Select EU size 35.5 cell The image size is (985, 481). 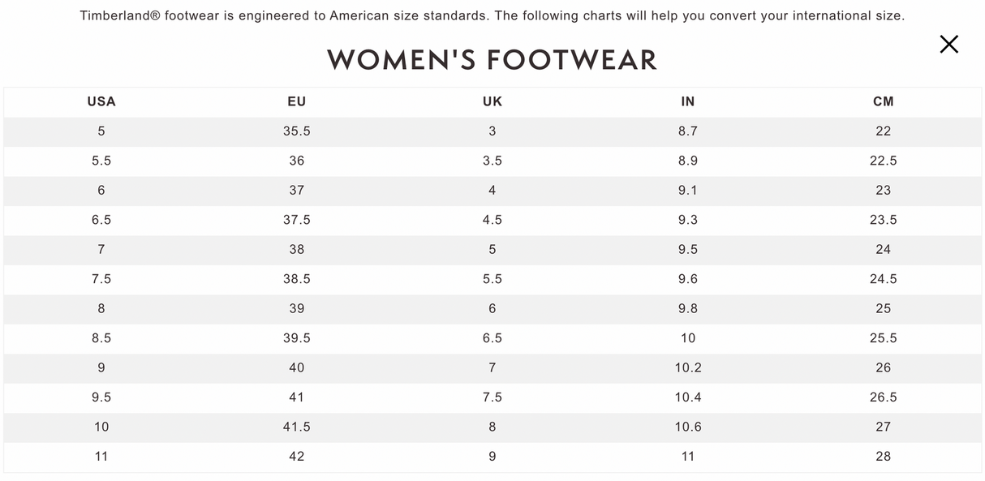point(297,131)
